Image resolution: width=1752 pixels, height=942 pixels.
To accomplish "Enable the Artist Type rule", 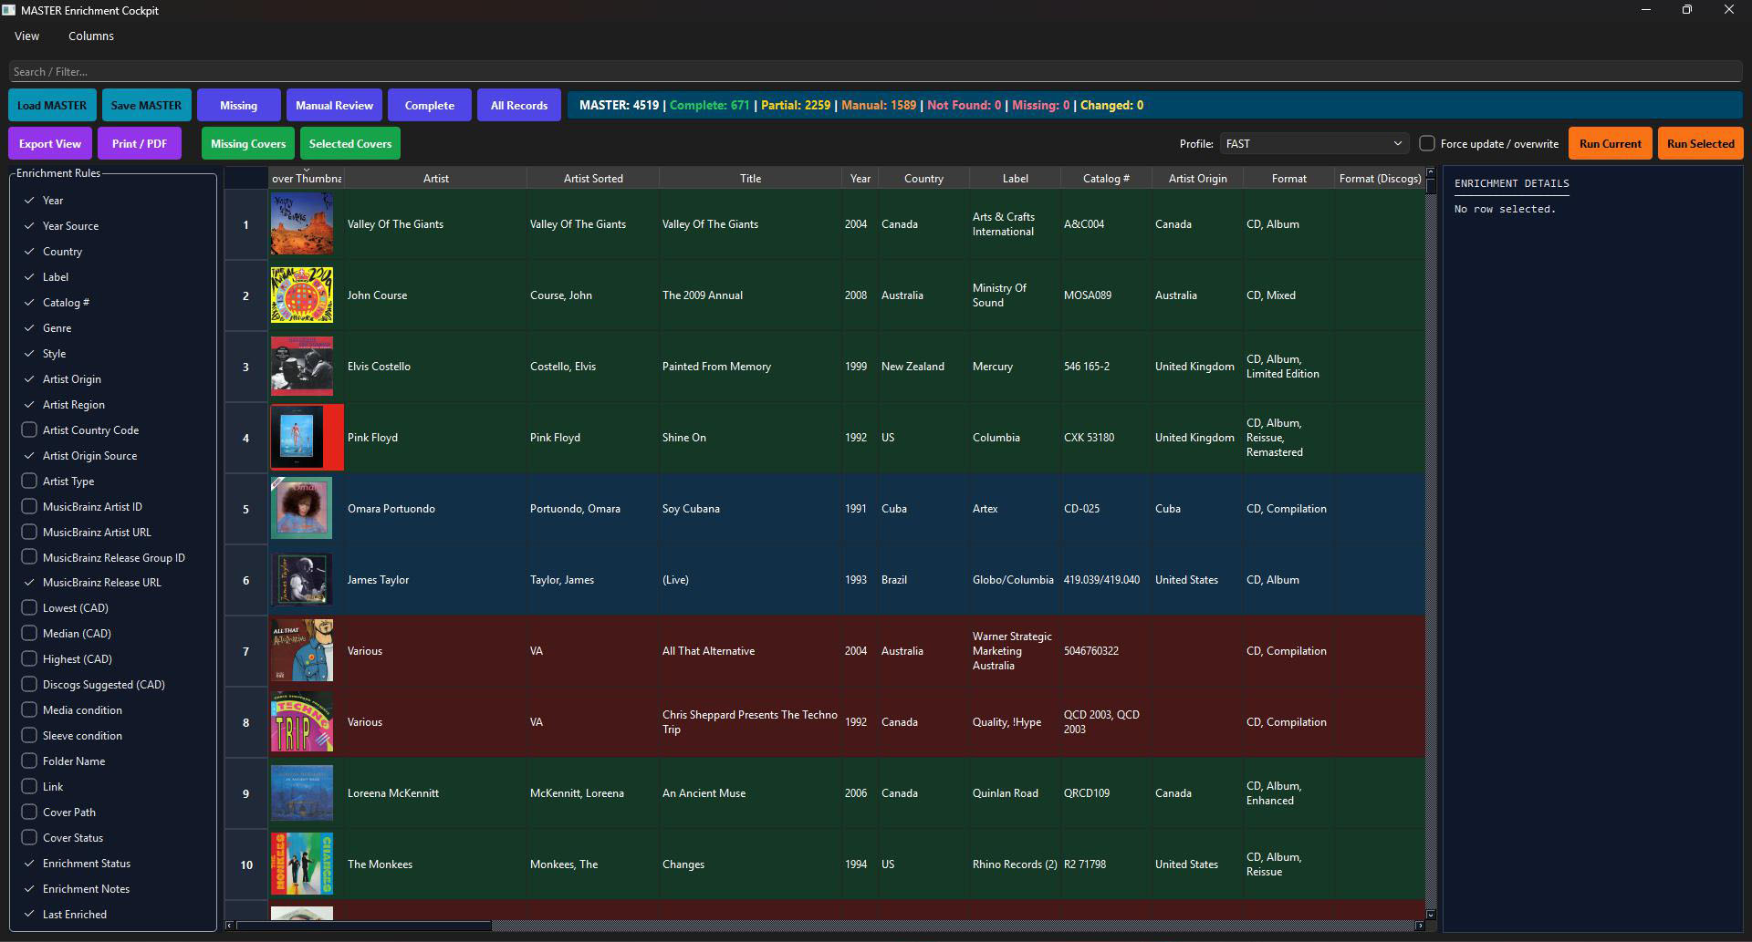I will point(29,481).
